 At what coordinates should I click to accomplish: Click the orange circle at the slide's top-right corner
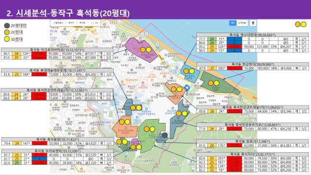[x=297, y=24]
